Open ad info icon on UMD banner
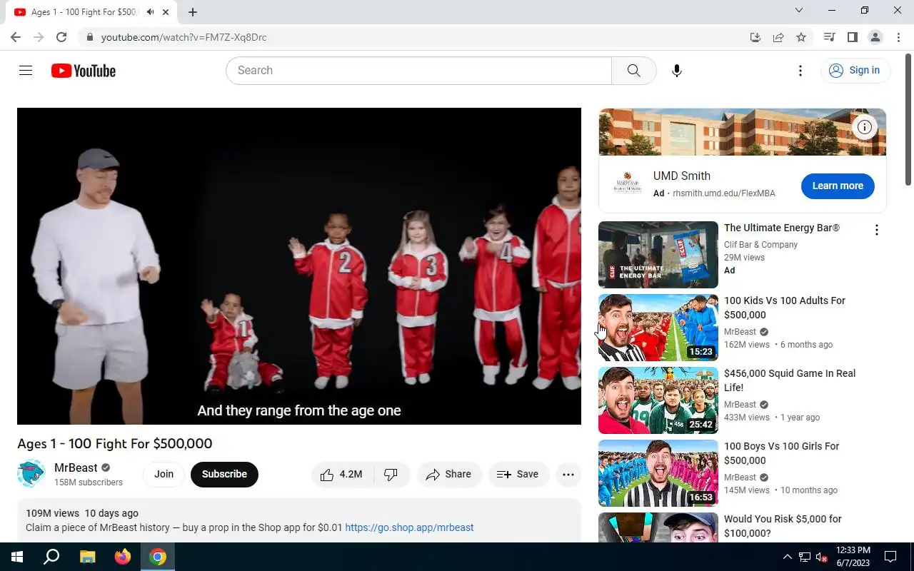 coord(865,127)
